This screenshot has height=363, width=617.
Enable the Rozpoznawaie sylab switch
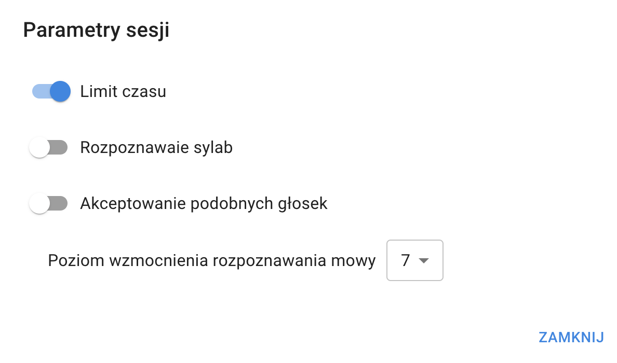[48, 148]
